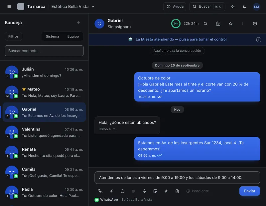Open the hamburger navigation menu
This screenshot has height=206, width=266.
point(9,7)
